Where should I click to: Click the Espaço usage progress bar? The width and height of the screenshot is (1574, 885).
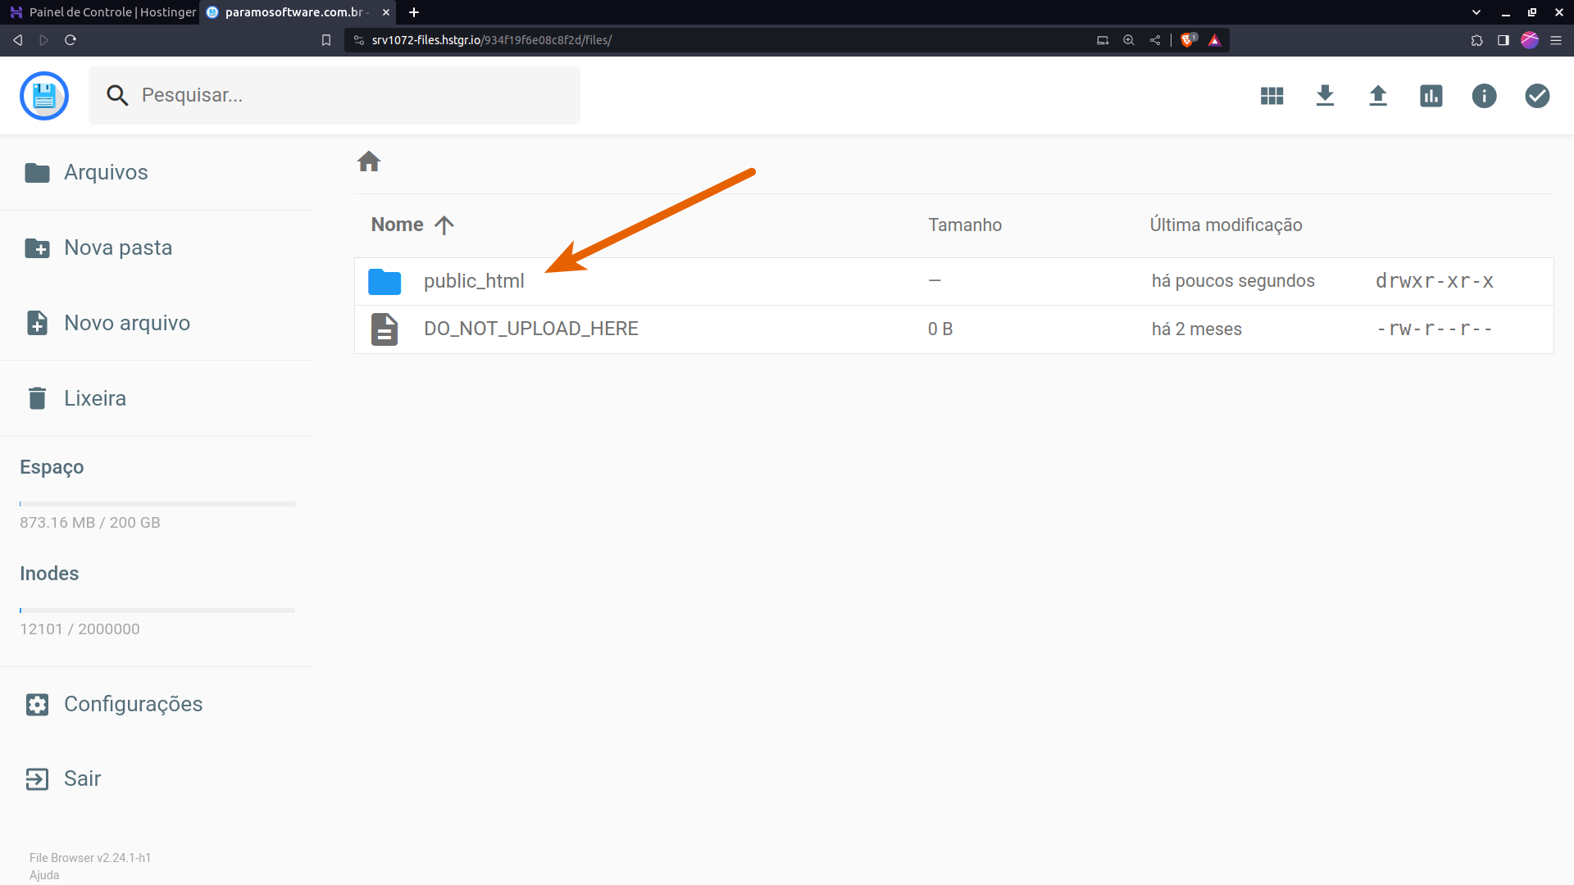(157, 504)
